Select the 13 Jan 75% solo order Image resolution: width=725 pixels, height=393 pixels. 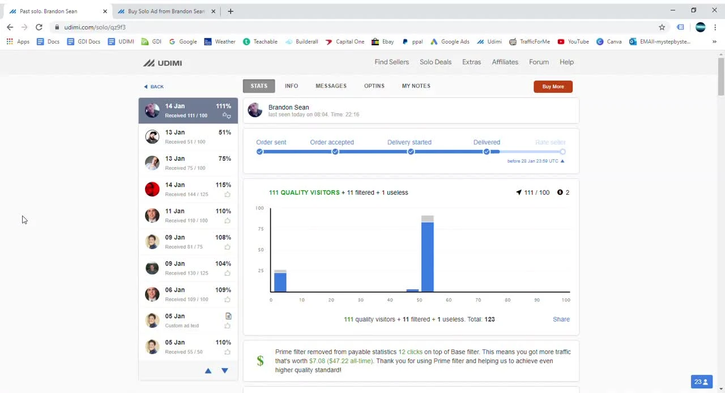188,163
